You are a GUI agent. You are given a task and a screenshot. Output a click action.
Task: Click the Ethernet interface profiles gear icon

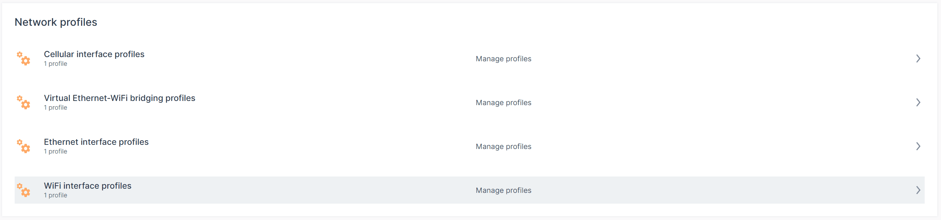tap(23, 146)
